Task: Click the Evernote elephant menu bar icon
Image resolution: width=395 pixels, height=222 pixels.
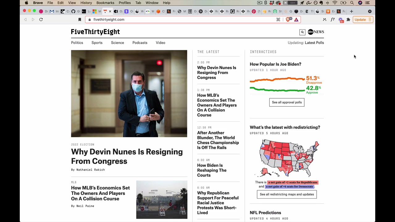Action: [x=321, y=3]
